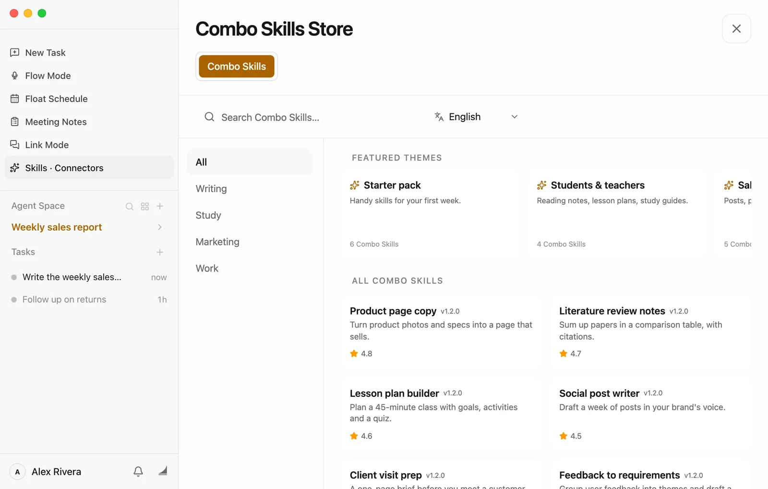Select the 'Follow up on returns' task
768x489 pixels.
click(x=89, y=299)
